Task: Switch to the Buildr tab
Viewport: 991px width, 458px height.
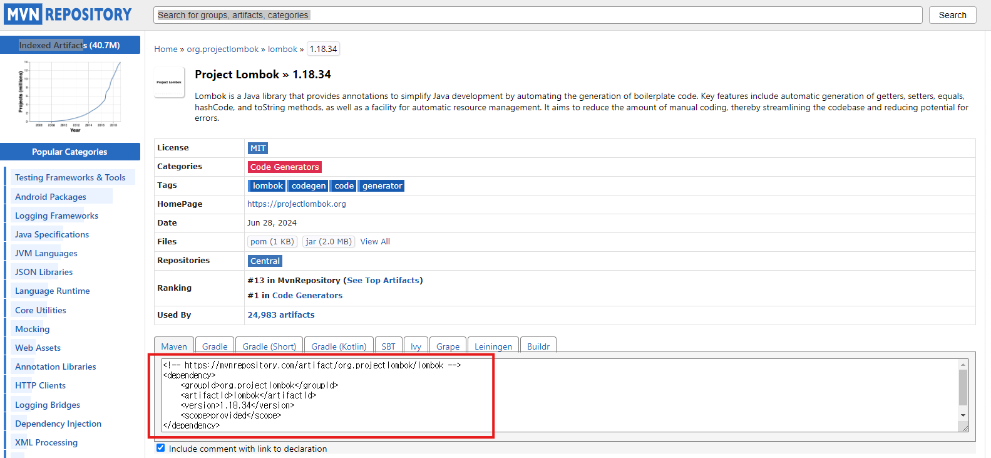Action: pos(538,346)
